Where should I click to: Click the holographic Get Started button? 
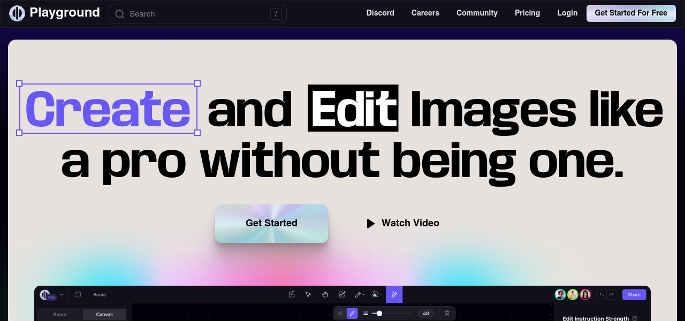(x=271, y=223)
